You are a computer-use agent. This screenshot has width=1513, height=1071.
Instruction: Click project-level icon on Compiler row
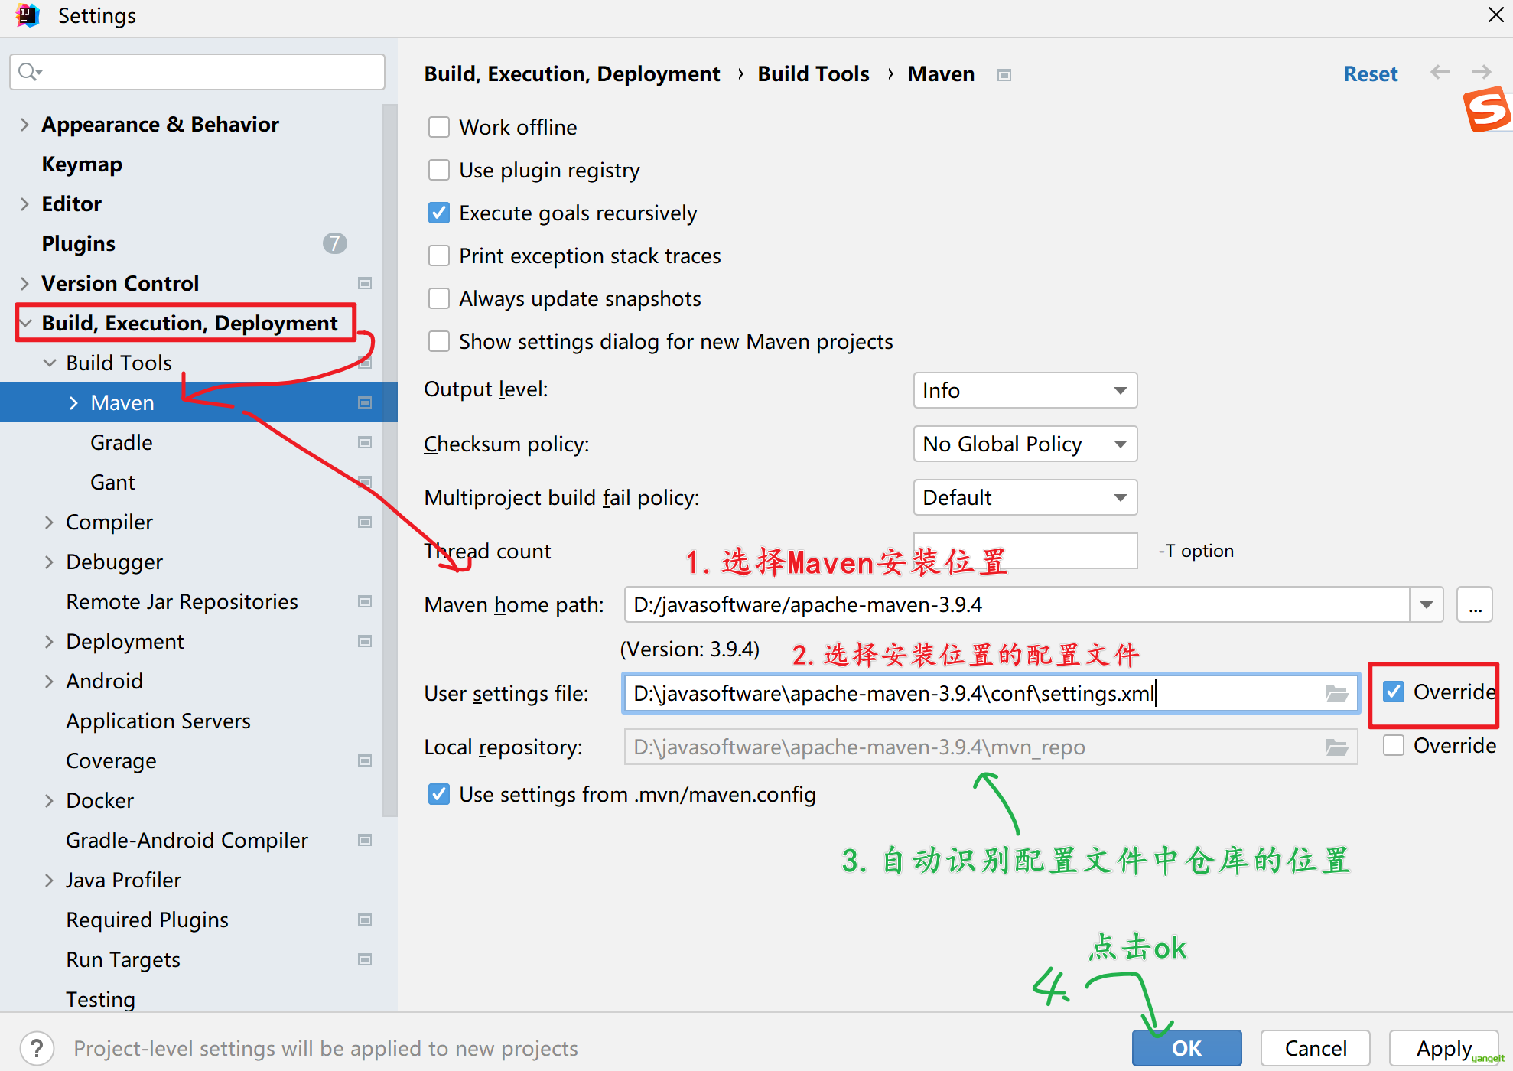point(365,522)
